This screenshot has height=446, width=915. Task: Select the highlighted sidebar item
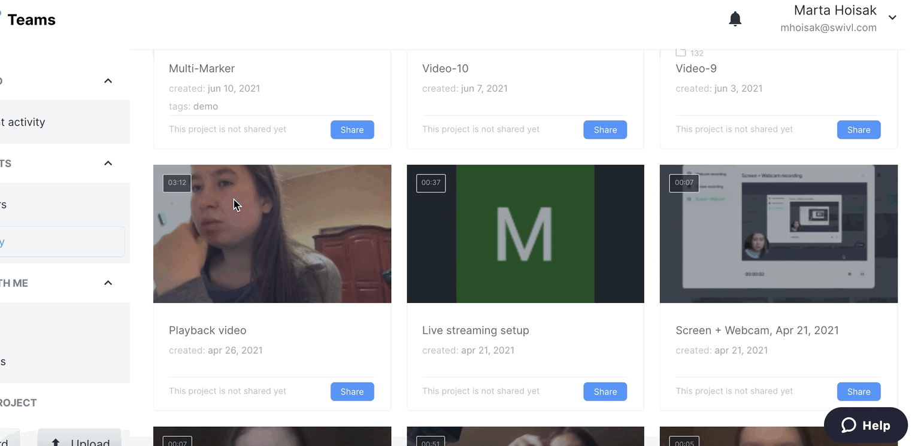point(60,242)
